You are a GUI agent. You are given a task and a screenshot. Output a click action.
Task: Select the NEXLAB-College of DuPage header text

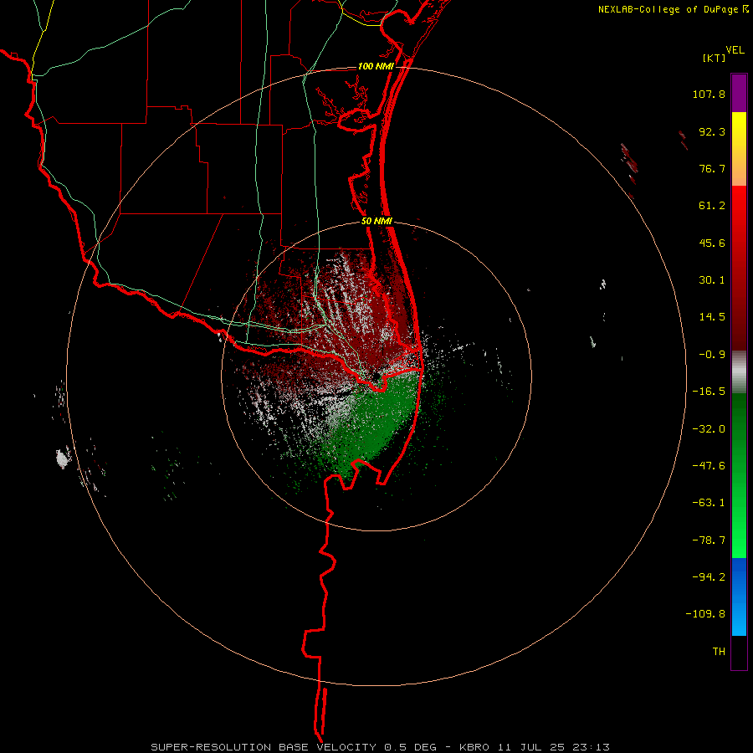coord(668,9)
